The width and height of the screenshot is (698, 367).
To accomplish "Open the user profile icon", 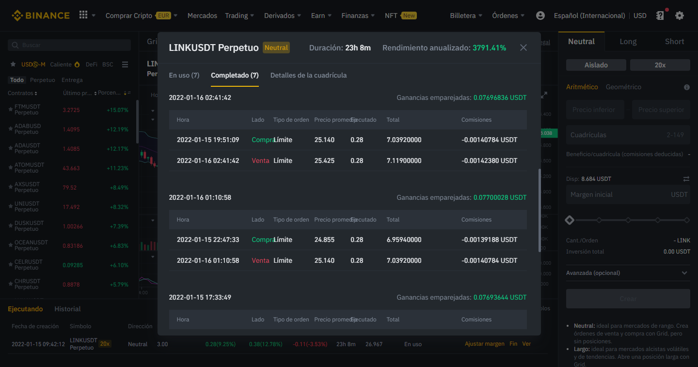I will (x=540, y=16).
